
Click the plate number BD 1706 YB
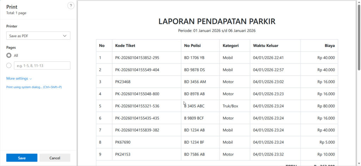[x=194, y=58]
